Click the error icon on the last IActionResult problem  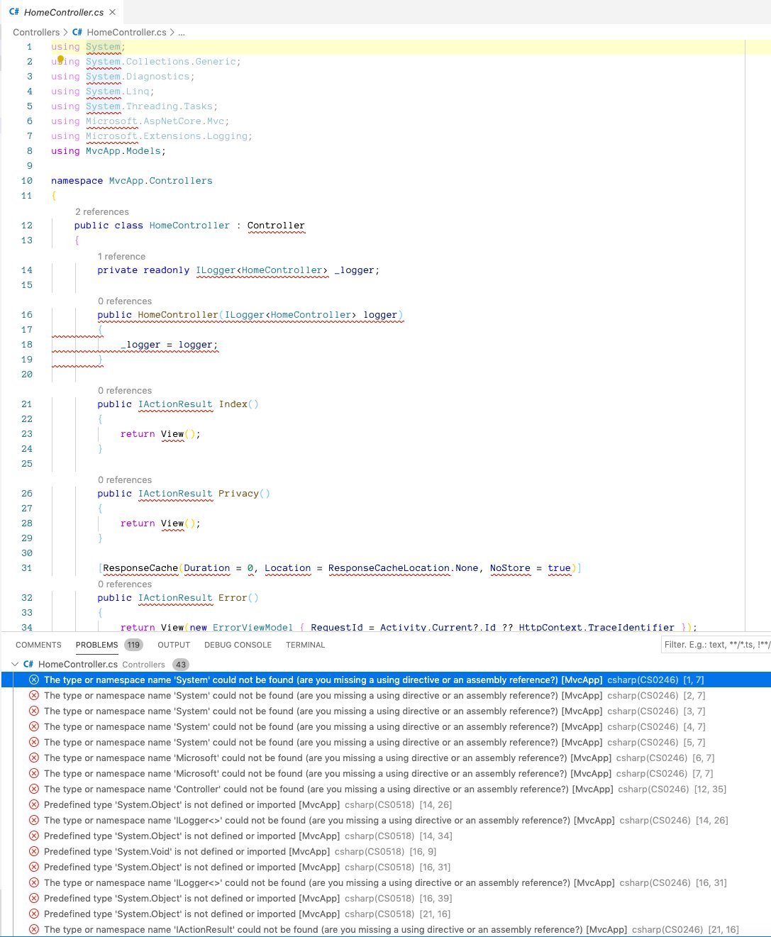point(34,929)
